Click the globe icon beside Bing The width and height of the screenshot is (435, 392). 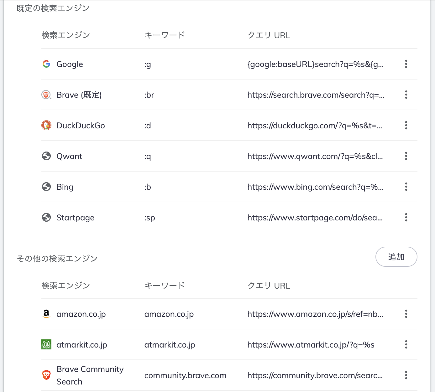[x=46, y=187]
